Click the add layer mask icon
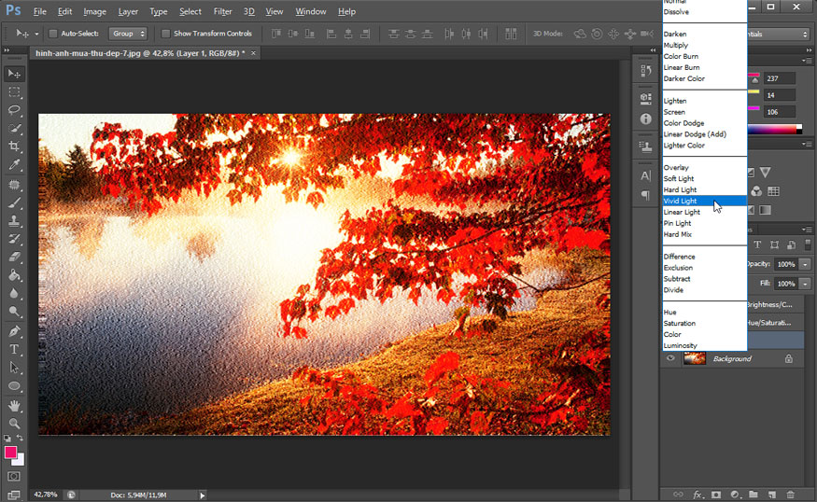This screenshot has height=502, width=817. pos(716,495)
